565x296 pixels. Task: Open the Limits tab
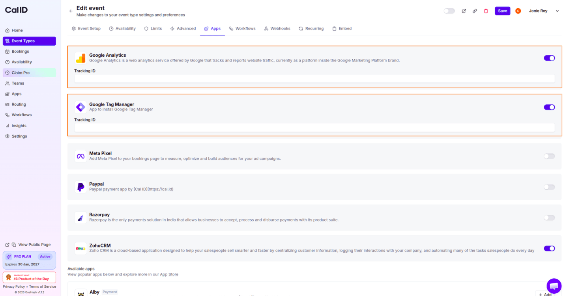(x=153, y=28)
